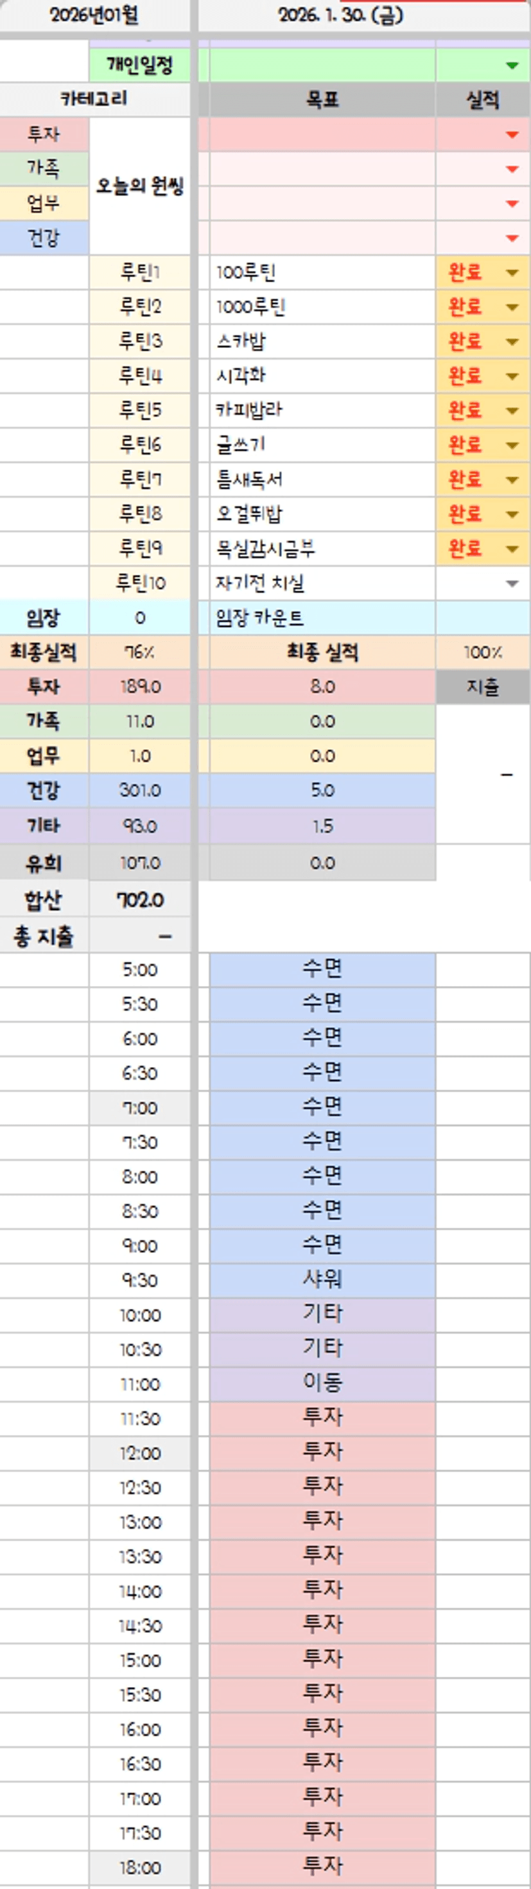Select the gray 지출 header cell
Viewport: 531px width, 1889px height.
tap(483, 687)
